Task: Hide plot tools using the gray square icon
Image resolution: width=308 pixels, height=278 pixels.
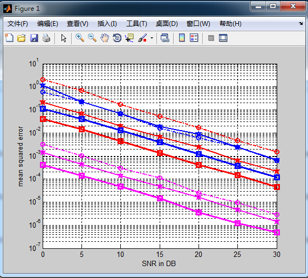Action: pyautogui.click(x=211, y=38)
